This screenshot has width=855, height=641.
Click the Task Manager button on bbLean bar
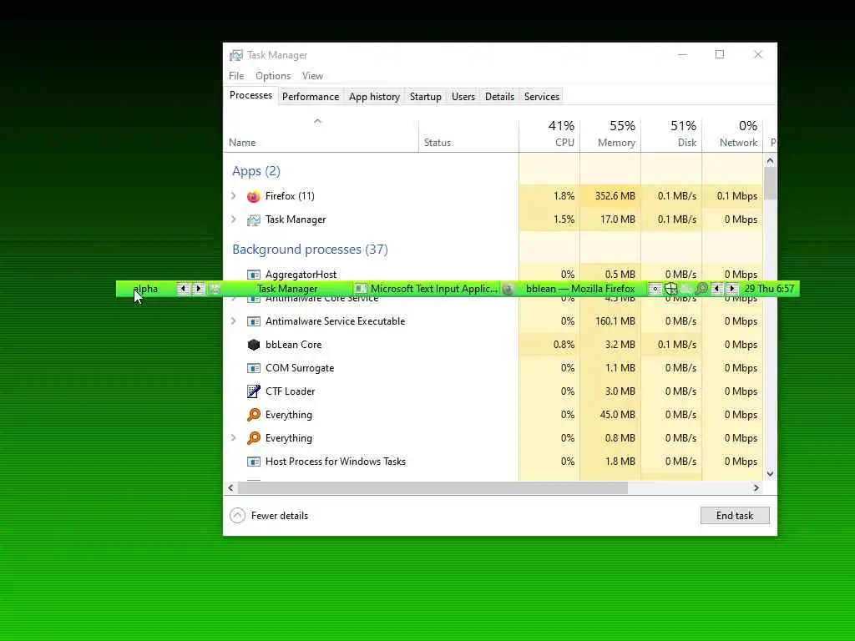click(281, 289)
